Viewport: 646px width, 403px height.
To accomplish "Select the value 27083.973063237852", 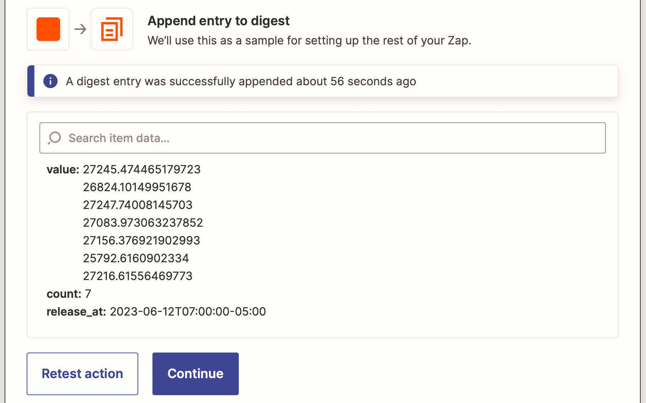I will point(143,222).
